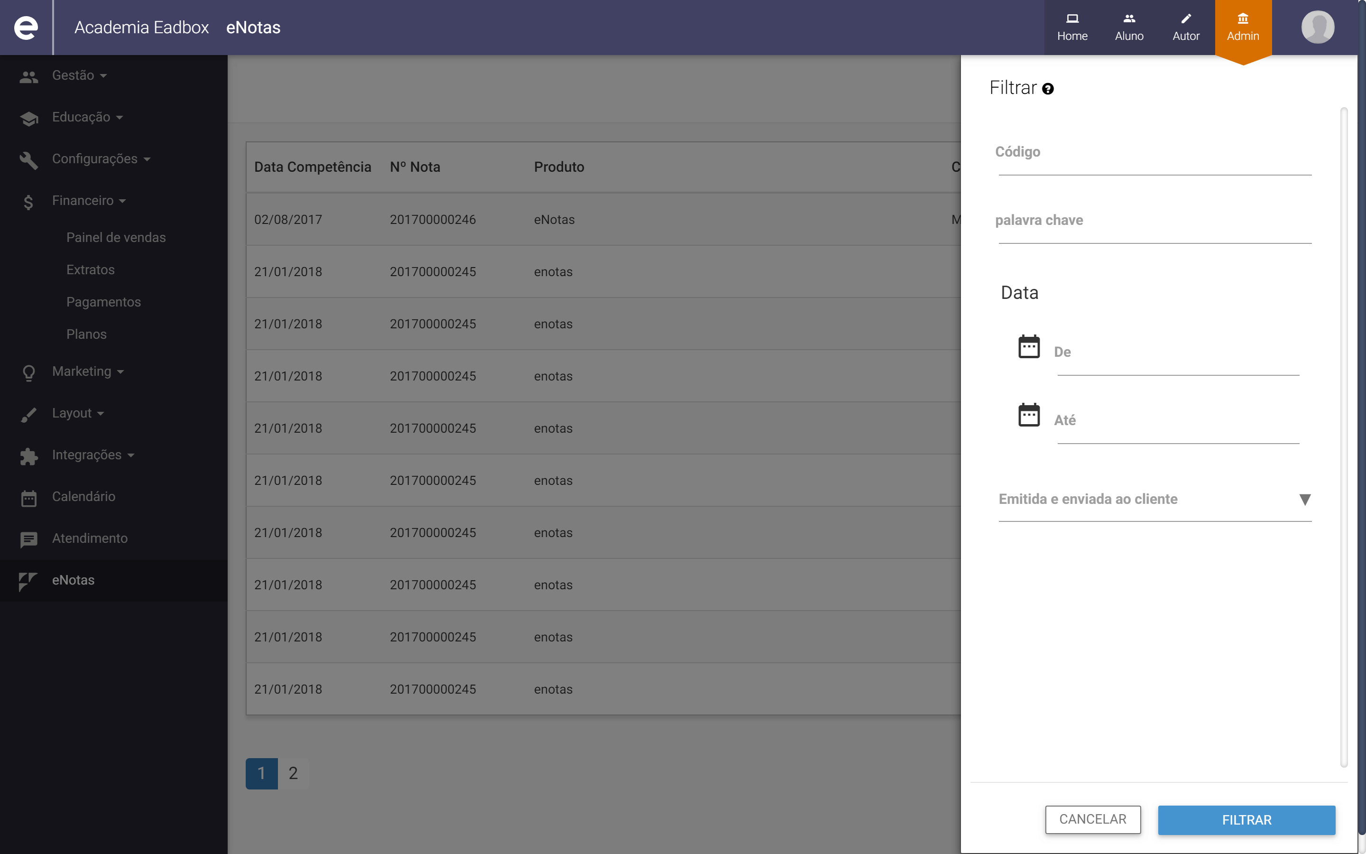The height and width of the screenshot is (854, 1366).
Task: Switch to the Home view
Action: pyautogui.click(x=1072, y=27)
